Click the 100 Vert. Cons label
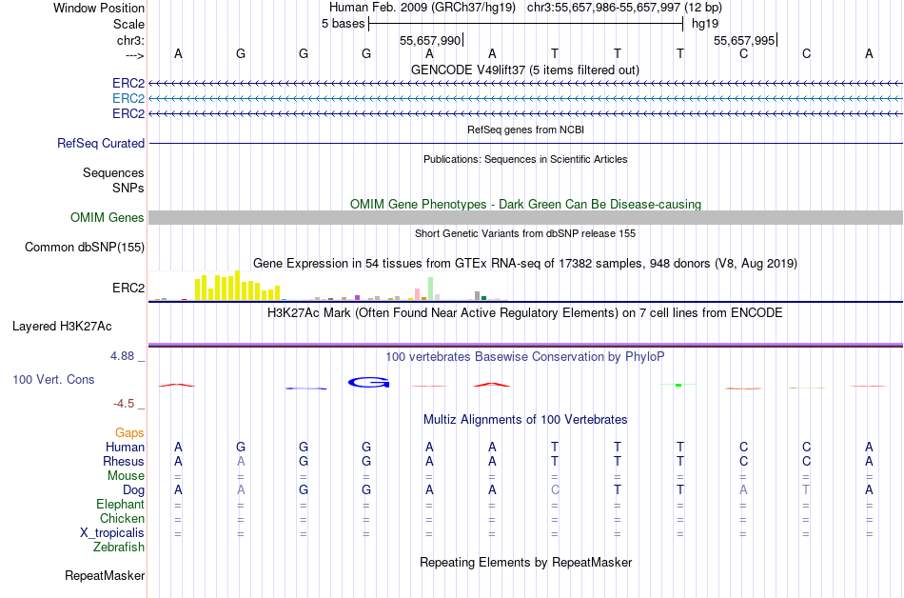904x598 pixels. (x=53, y=379)
